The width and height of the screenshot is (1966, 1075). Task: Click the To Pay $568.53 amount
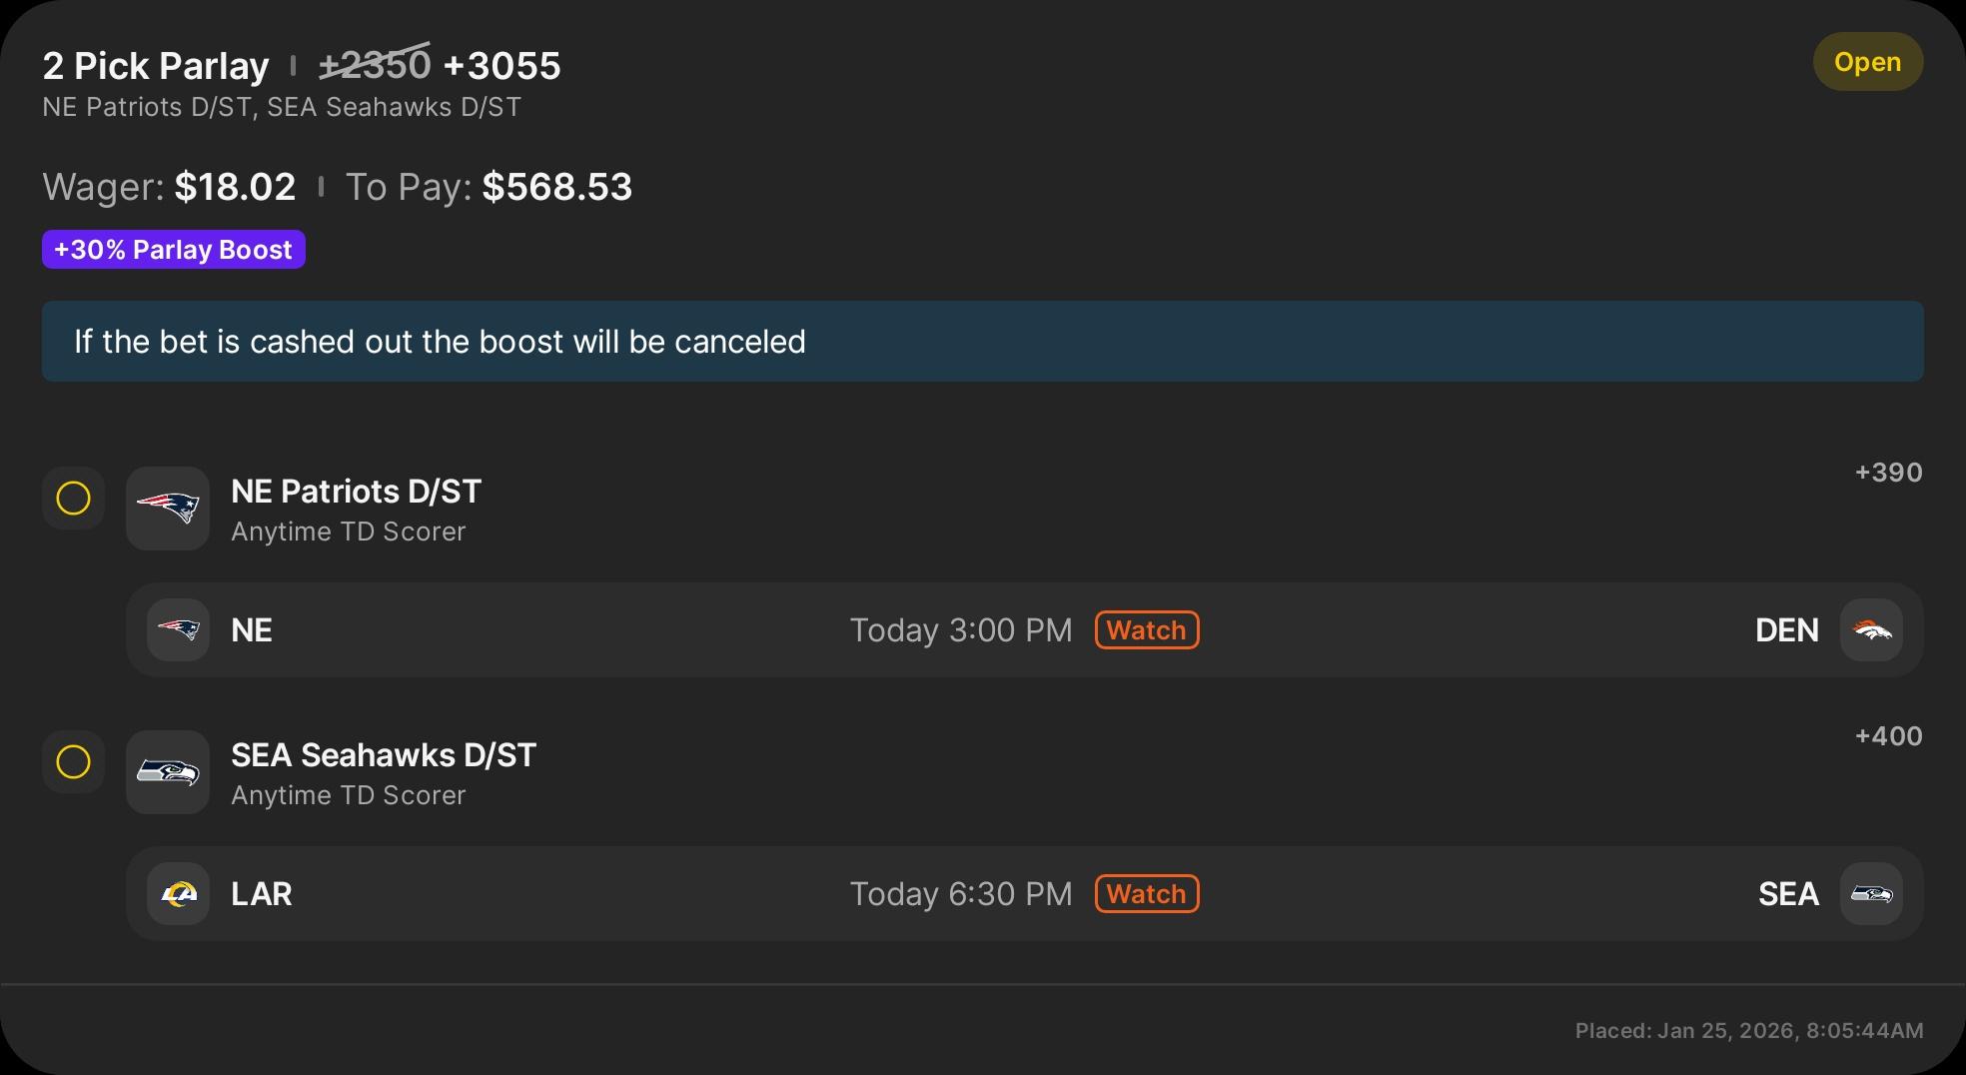coord(556,187)
